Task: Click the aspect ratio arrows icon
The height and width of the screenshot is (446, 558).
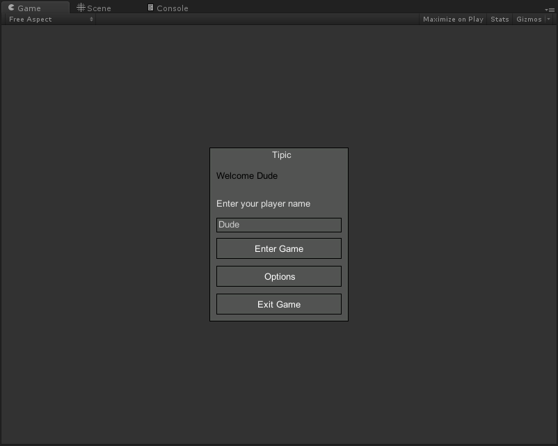Action: point(93,19)
